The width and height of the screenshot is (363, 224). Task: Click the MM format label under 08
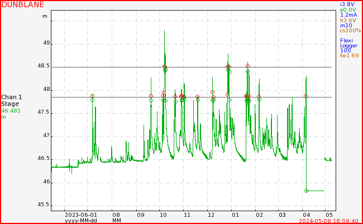click(x=117, y=221)
